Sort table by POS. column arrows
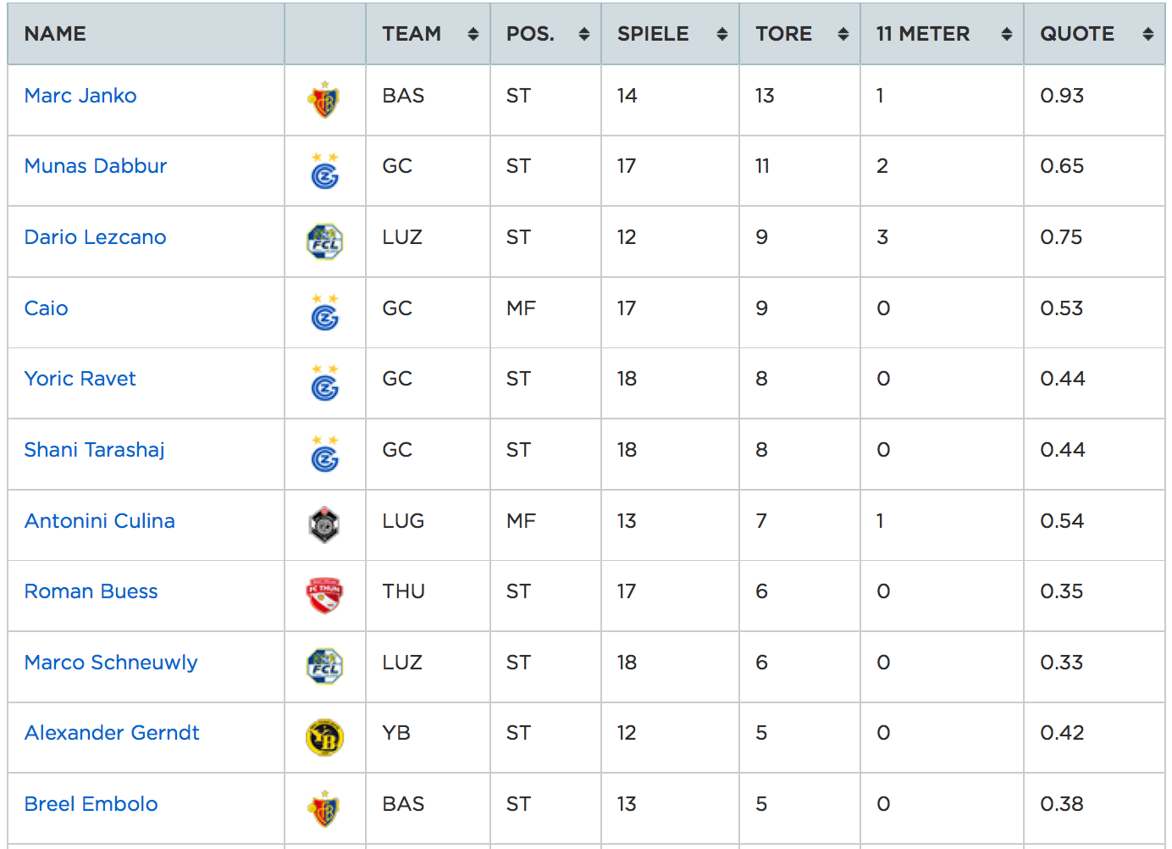The image size is (1172, 849). tap(583, 34)
